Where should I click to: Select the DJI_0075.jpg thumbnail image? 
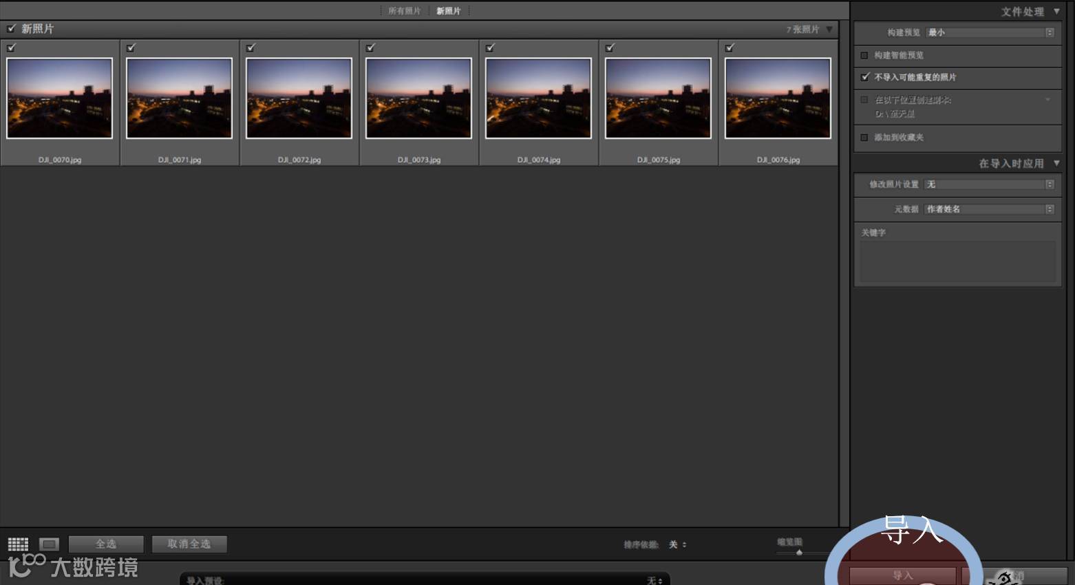tap(658, 98)
